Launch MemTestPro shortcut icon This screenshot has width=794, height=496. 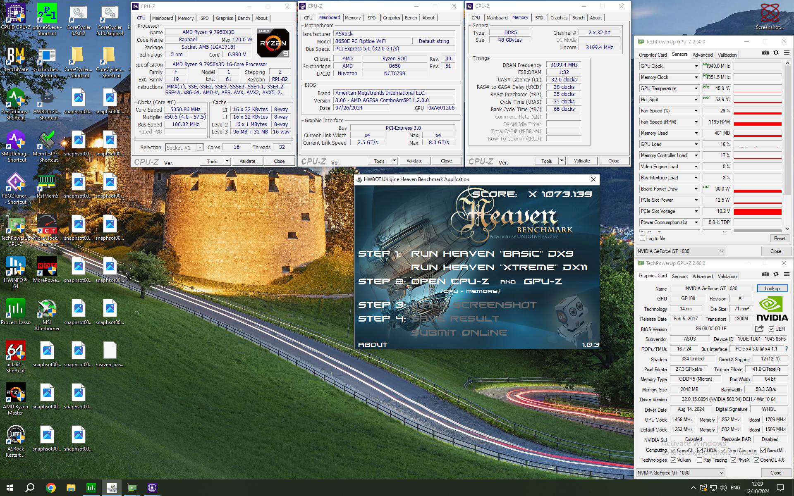47,146
